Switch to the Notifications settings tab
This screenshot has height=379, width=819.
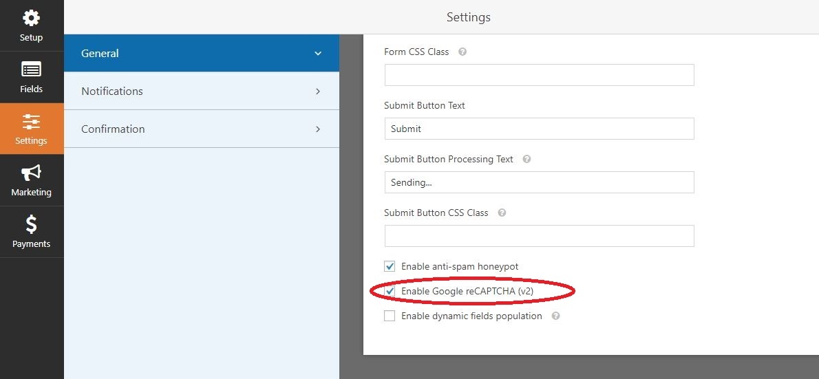coord(112,91)
